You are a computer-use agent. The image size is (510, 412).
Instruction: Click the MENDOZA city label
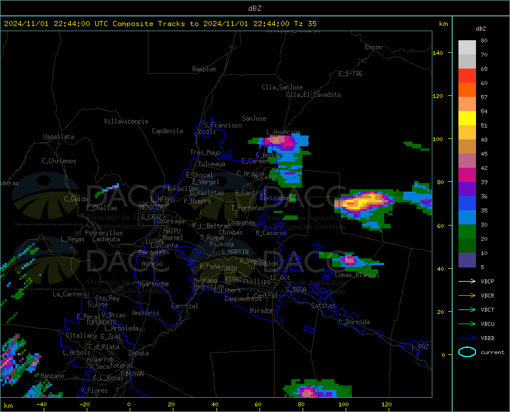[x=151, y=207]
